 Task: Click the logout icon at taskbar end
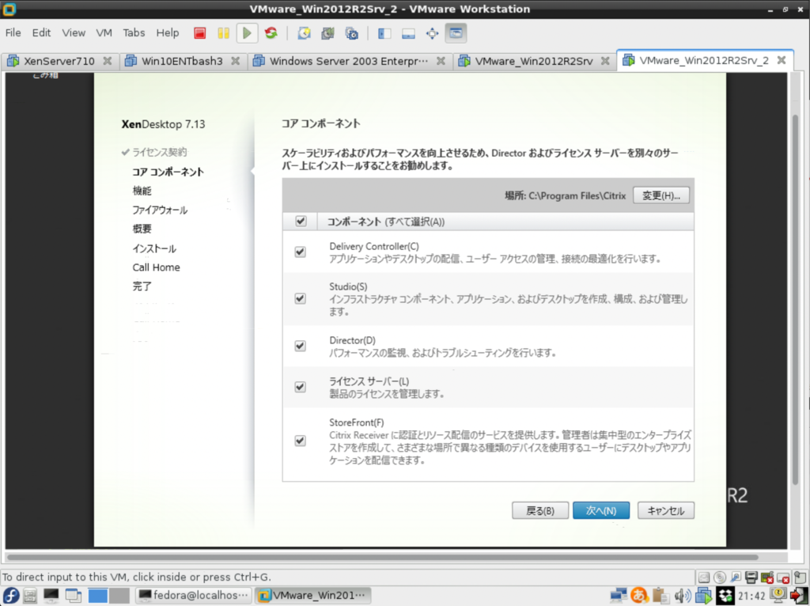799,596
